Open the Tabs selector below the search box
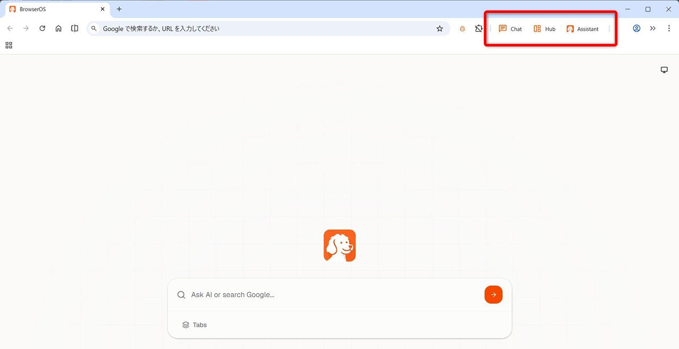Image resolution: width=679 pixels, height=349 pixels. point(194,325)
